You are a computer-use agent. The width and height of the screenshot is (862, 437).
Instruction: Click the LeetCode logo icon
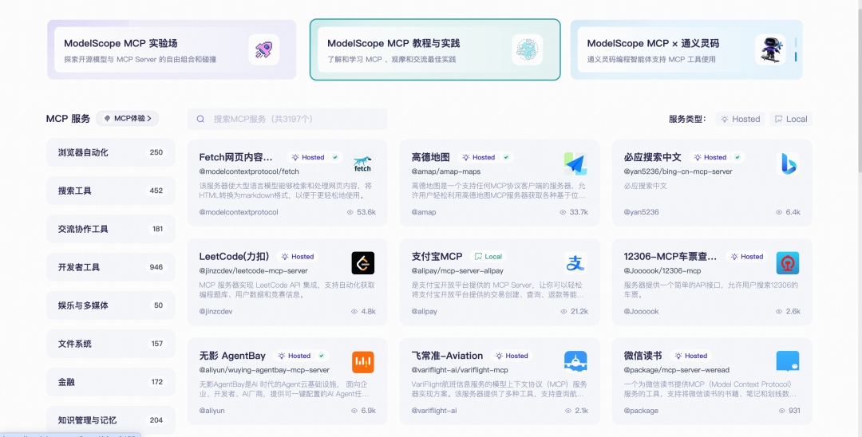(363, 263)
